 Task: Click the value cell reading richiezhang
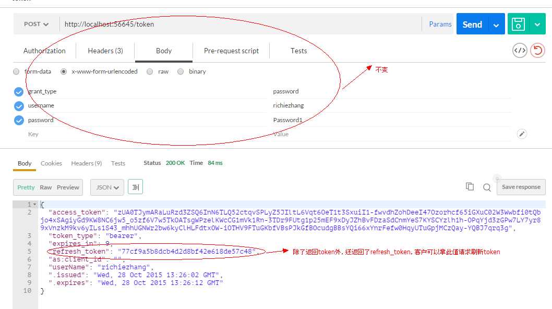[x=391, y=105]
